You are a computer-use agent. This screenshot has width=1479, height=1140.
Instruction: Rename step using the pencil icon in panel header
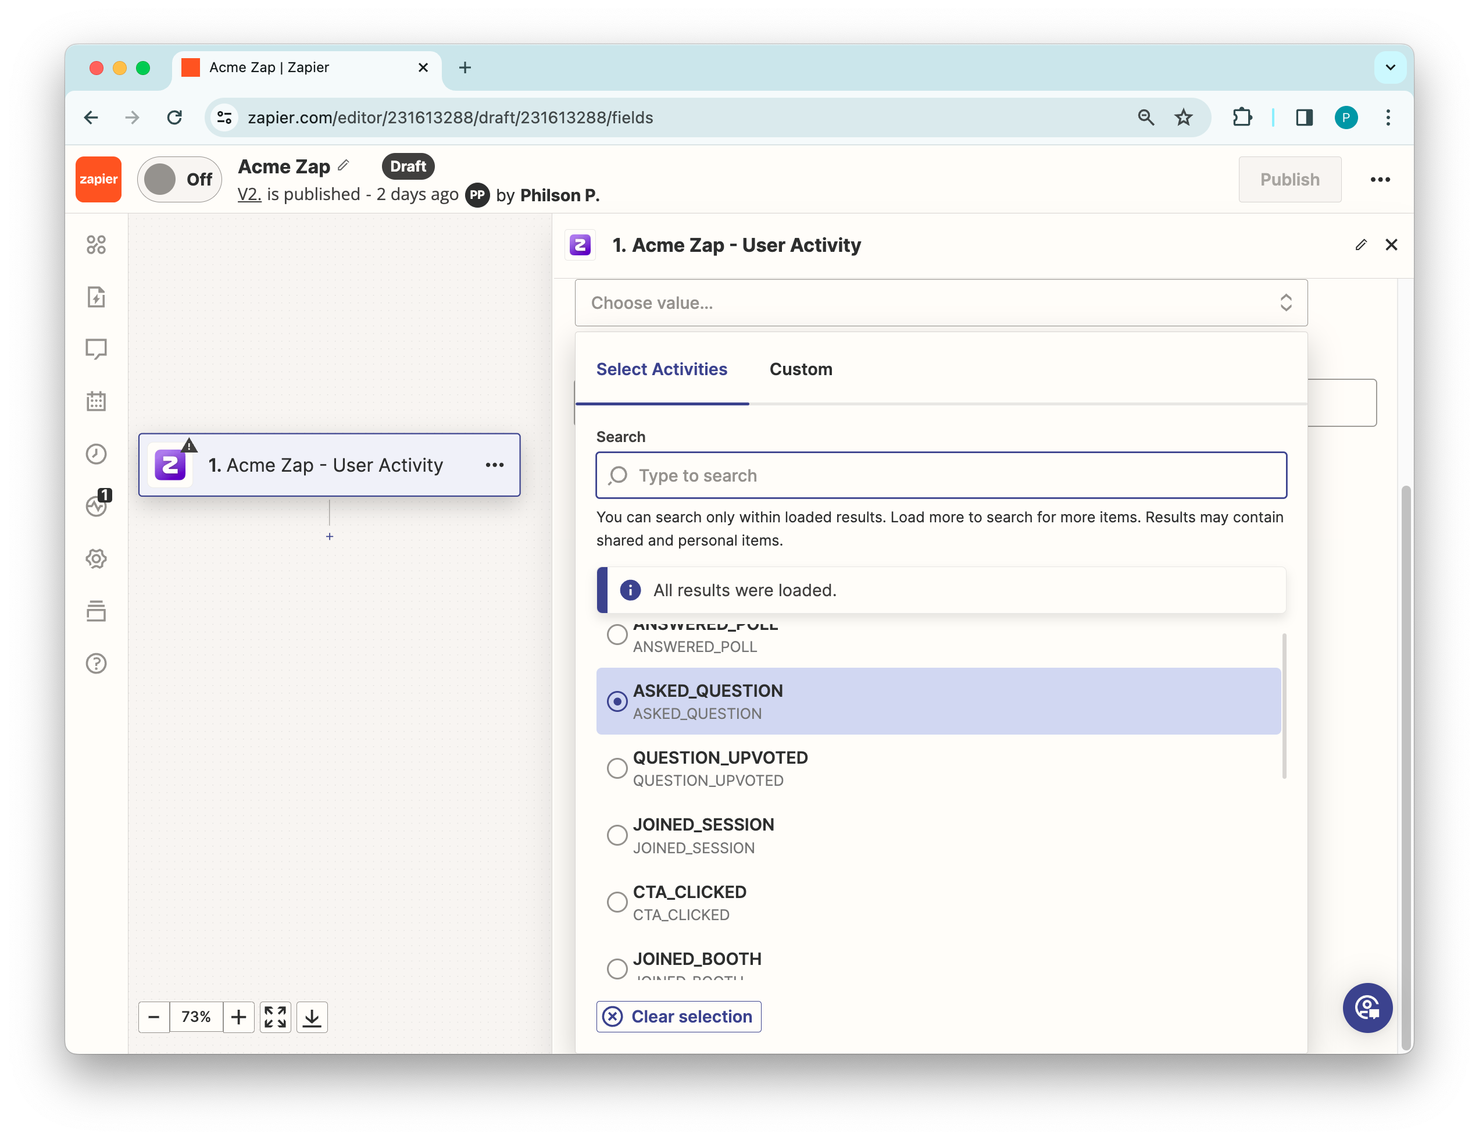click(x=1360, y=244)
